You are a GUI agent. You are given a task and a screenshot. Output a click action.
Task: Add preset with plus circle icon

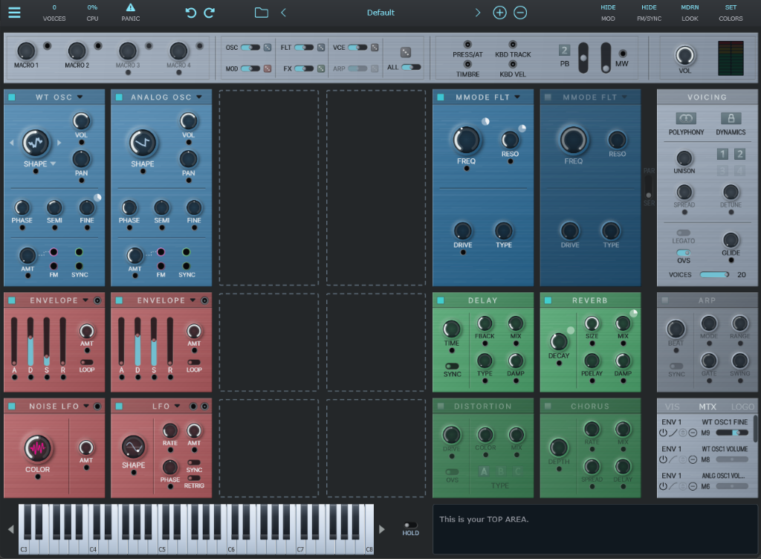(x=499, y=13)
